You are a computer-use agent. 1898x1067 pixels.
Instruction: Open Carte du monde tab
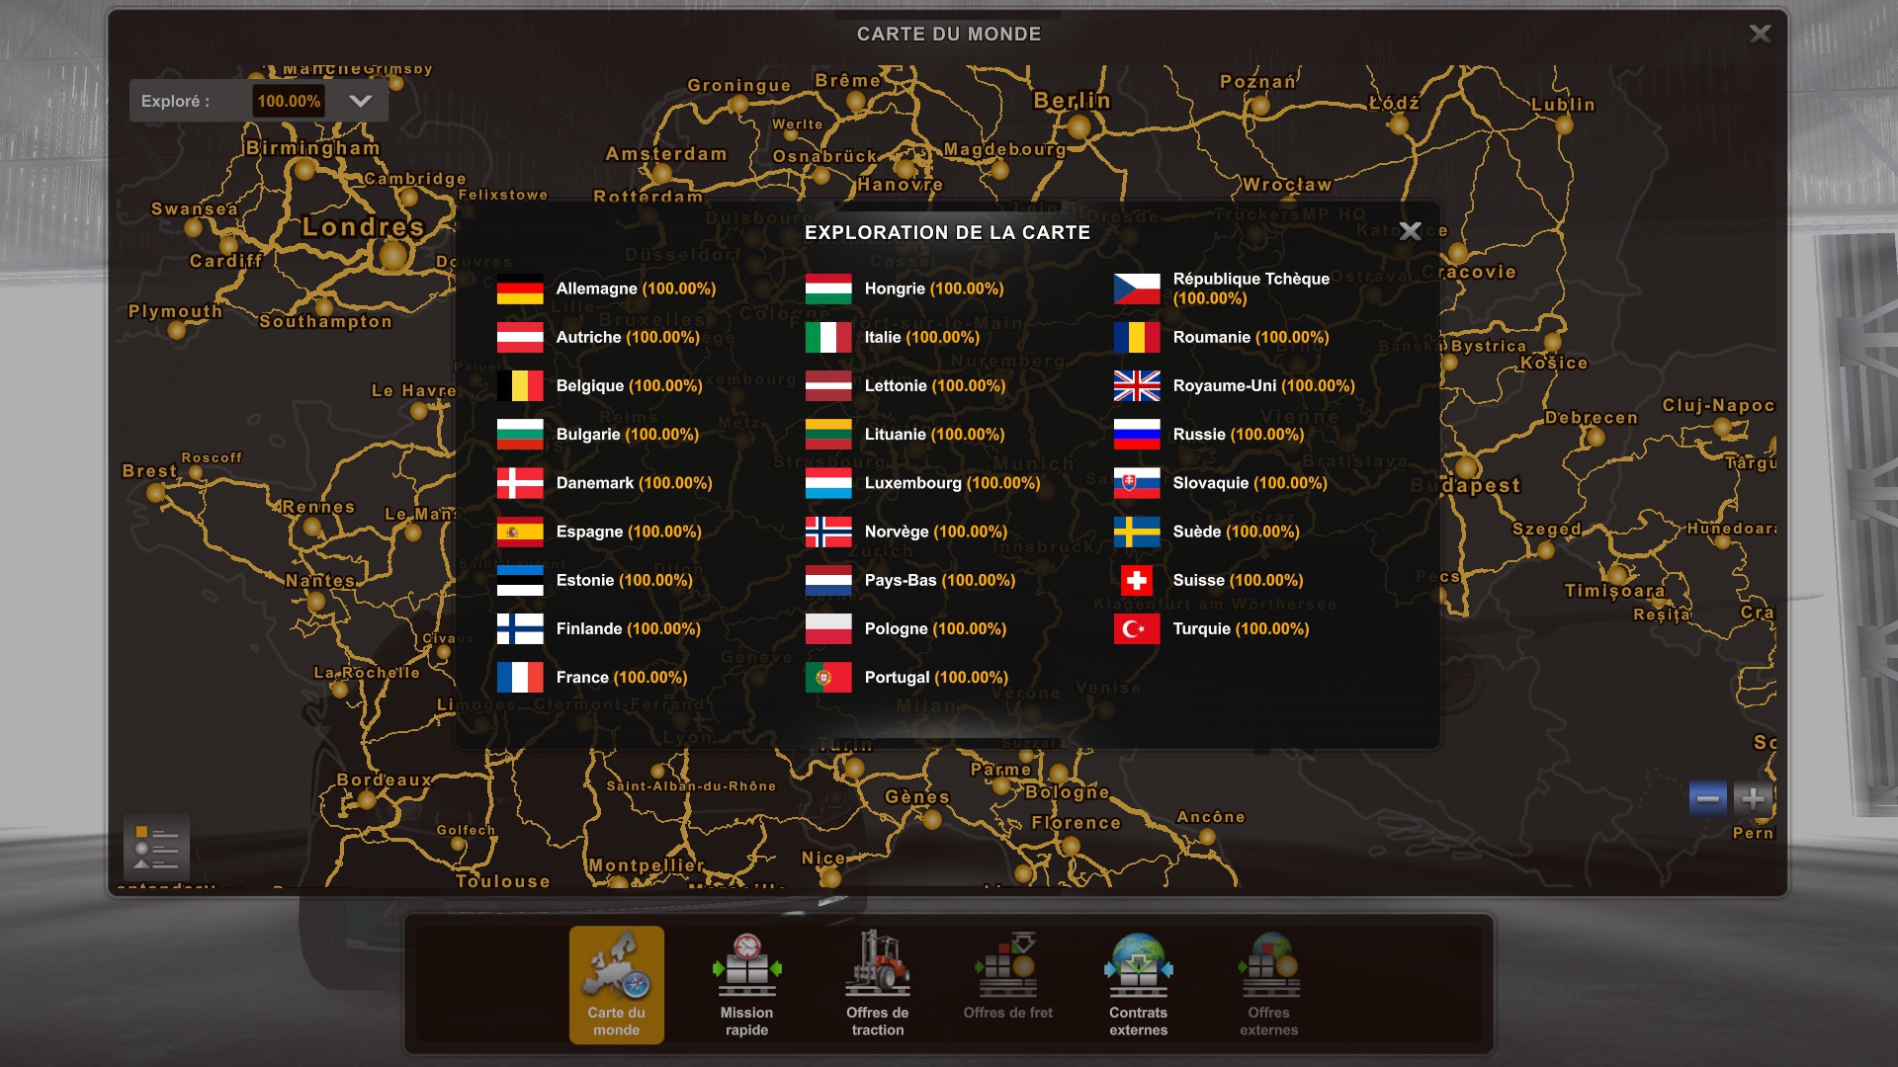(616, 984)
